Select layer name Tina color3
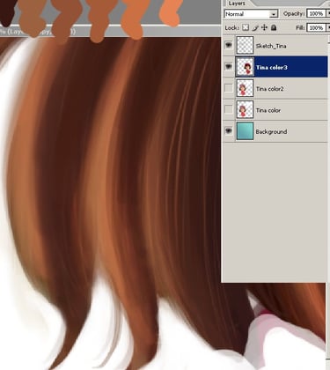The image size is (330, 370). coord(271,67)
